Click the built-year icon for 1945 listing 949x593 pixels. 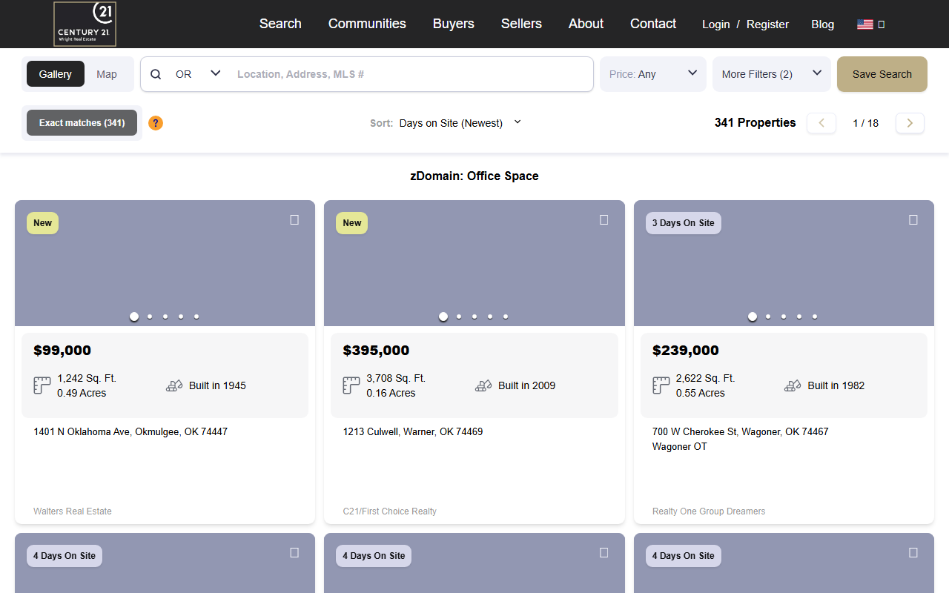[x=174, y=385]
